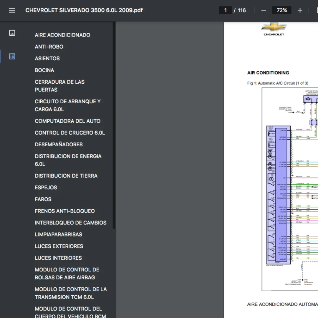Select MODULO DE CONTROL DE BOLSAS DE AIRE AIRBAG
The width and height of the screenshot is (318, 318).
tap(67, 274)
